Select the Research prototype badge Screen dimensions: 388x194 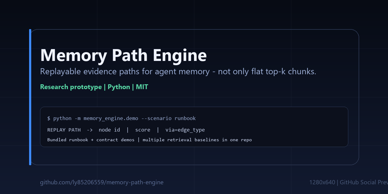pos(71,87)
